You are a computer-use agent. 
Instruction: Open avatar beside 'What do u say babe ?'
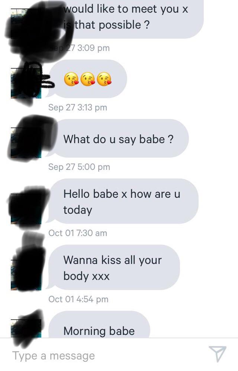[26, 143]
